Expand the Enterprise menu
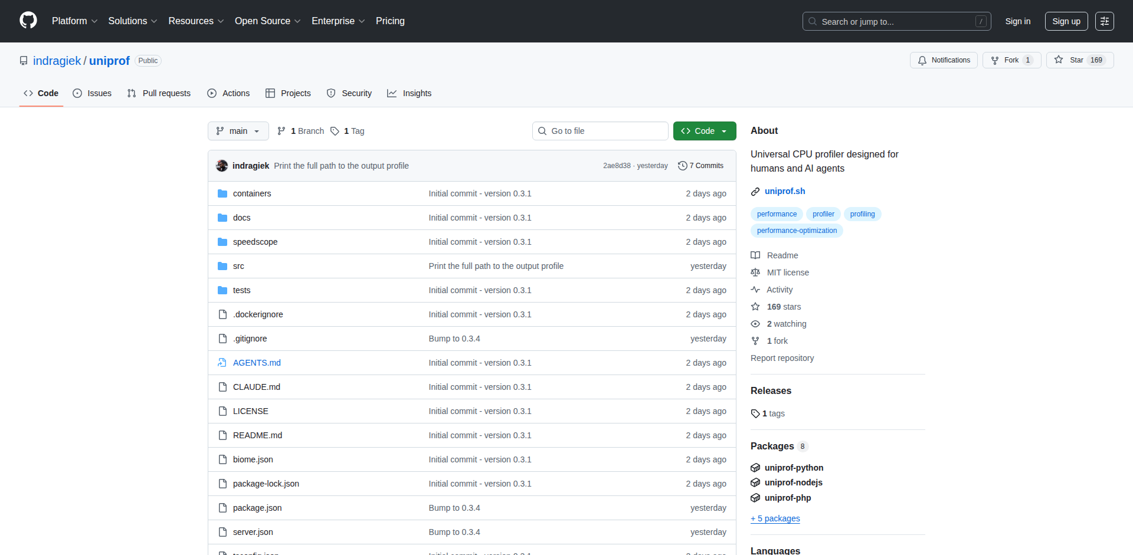Viewport: 1133px width, 555px height. click(338, 21)
